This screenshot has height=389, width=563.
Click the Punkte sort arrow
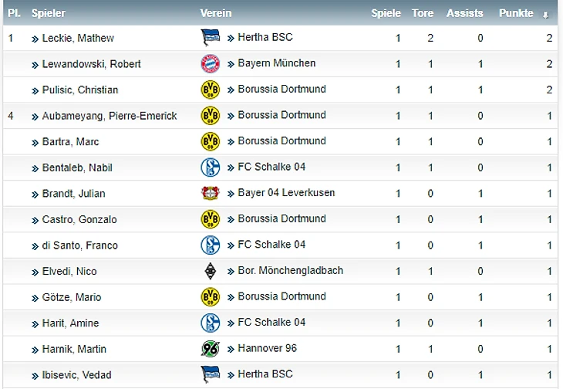(x=546, y=14)
